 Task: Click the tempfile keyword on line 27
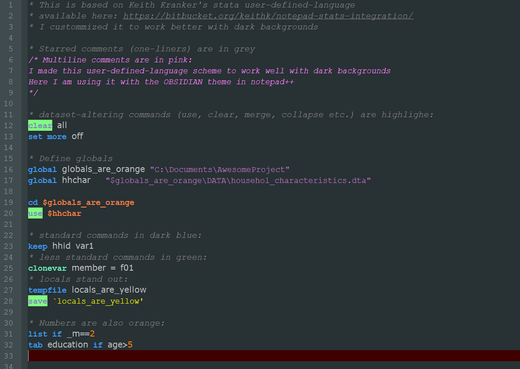click(47, 290)
